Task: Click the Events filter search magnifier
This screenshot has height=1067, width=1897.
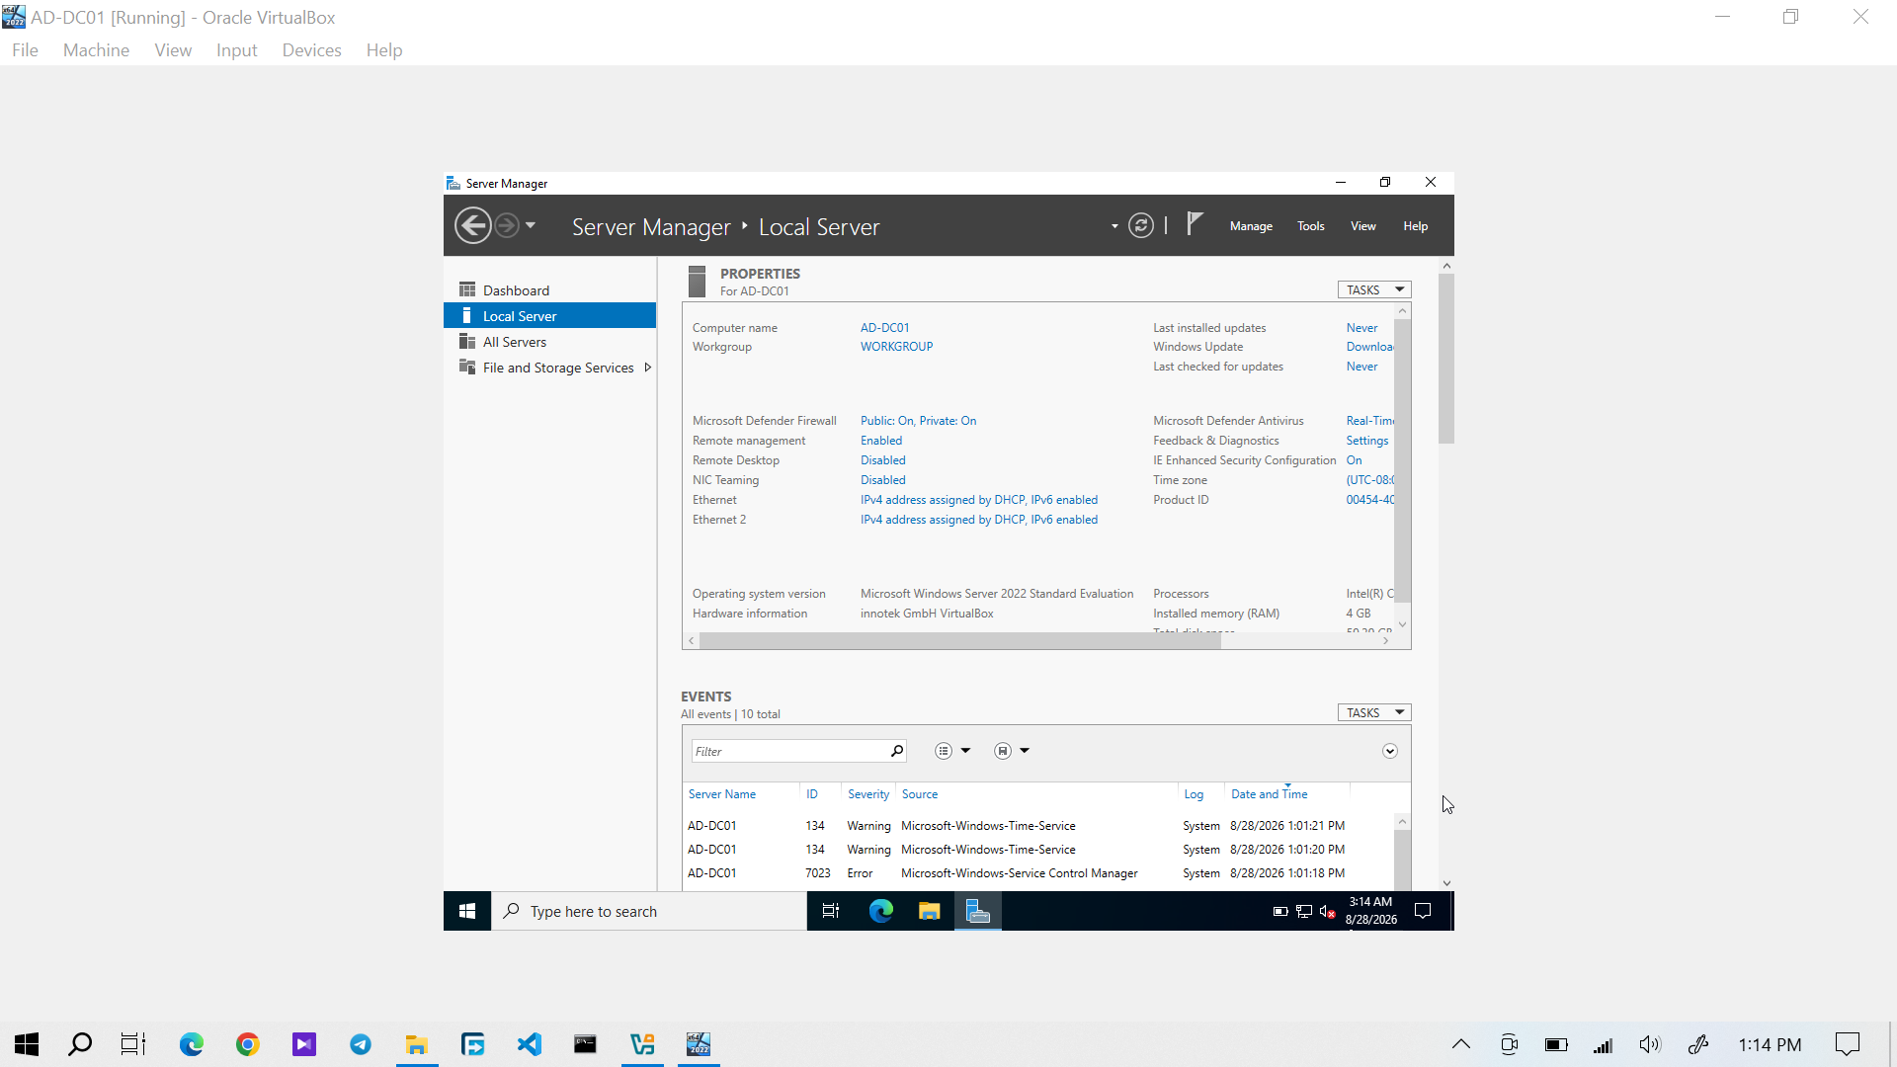Action: [x=896, y=751]
